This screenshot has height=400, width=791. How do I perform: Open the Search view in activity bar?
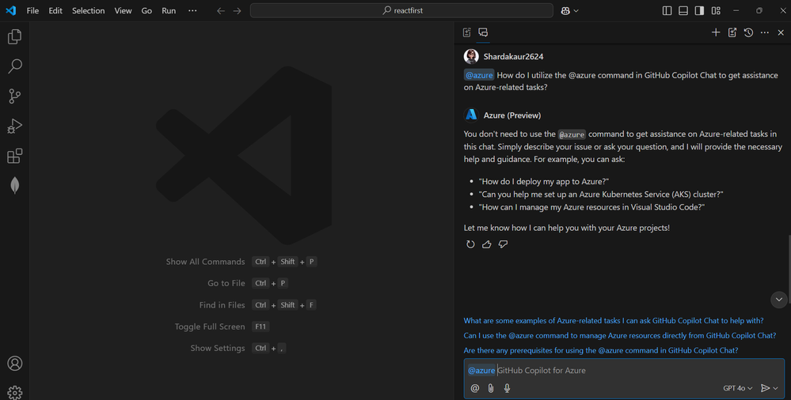pyautogui.click(x=14, y=66)
